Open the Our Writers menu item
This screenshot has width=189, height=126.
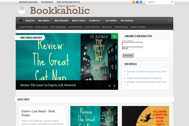[111, 20]
